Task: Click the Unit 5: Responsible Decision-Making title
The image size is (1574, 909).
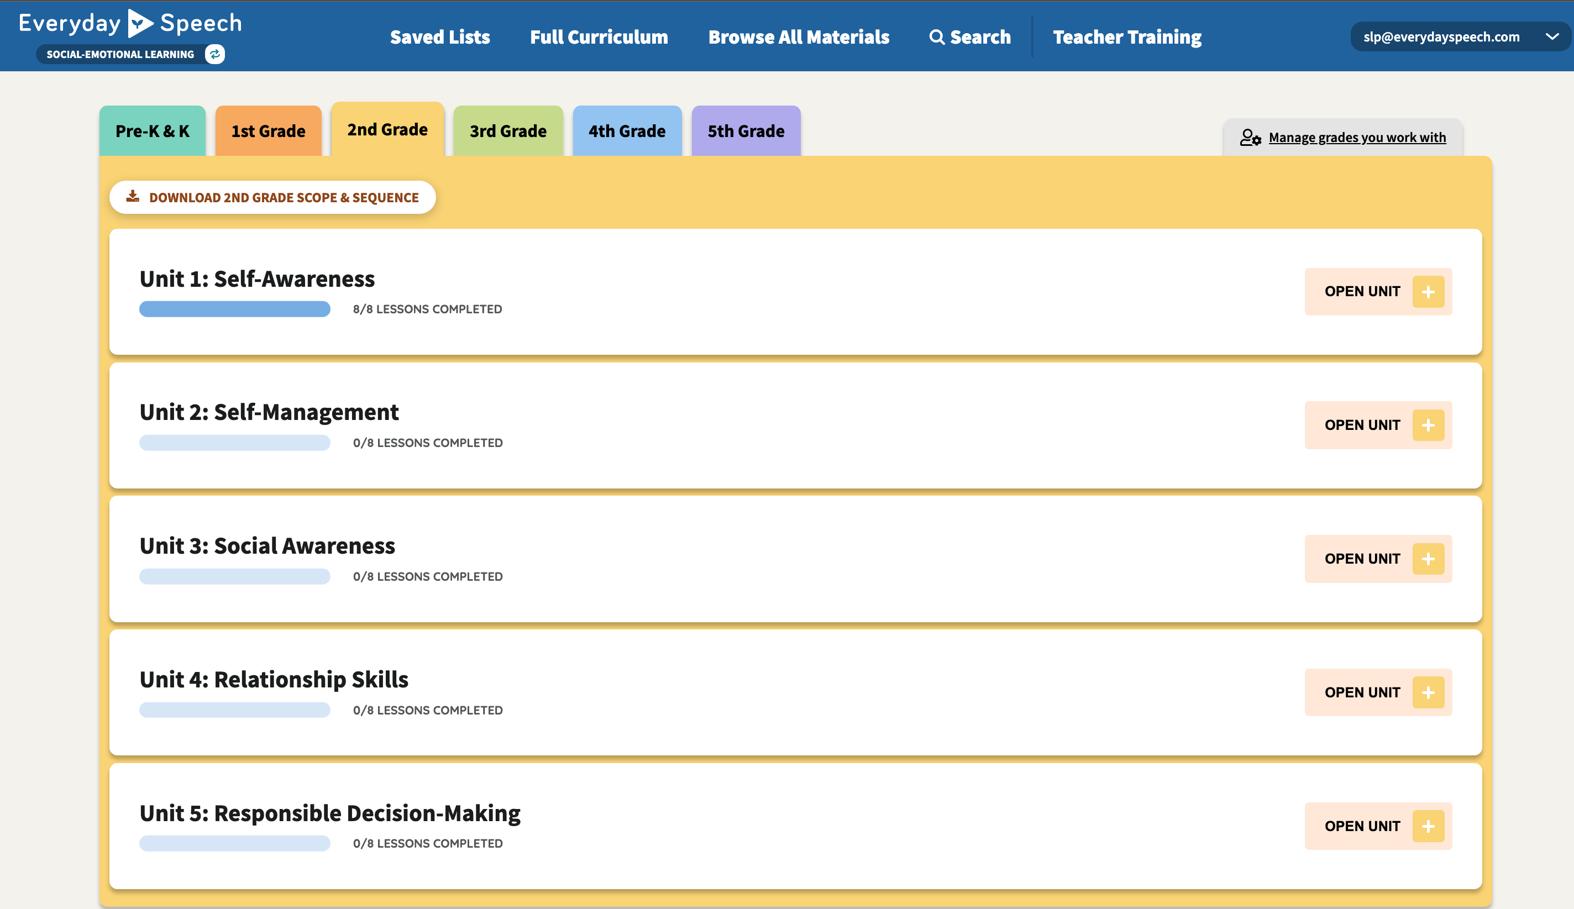Action: tap(329, 813)
